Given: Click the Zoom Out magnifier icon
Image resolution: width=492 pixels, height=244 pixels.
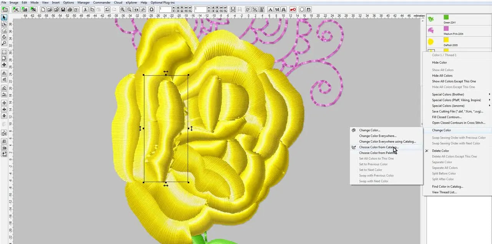Looking at the screenshot, I should tap(130, 9).
